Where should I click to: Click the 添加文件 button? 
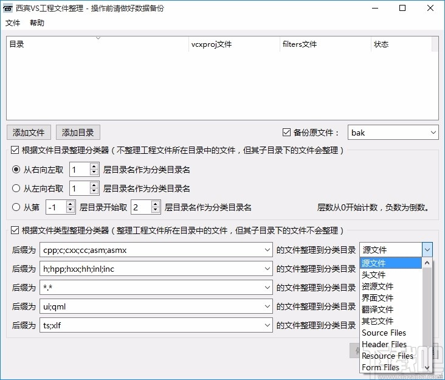tap(29, 133)
